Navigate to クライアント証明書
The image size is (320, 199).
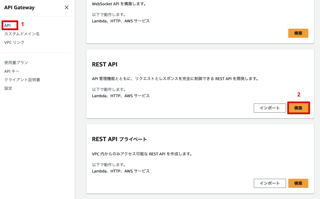22,80
